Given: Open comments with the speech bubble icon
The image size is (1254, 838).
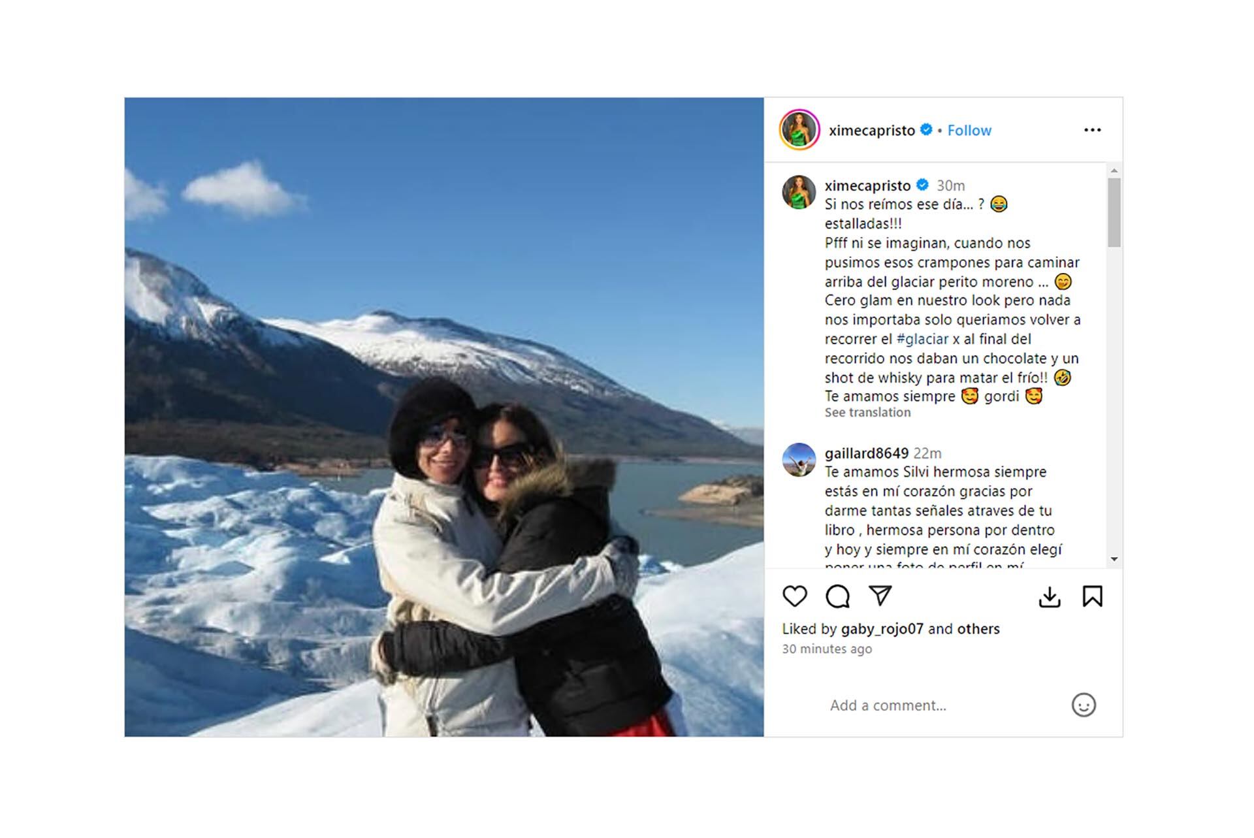Looking at the screenshot, I should click(x=837, y=596).
